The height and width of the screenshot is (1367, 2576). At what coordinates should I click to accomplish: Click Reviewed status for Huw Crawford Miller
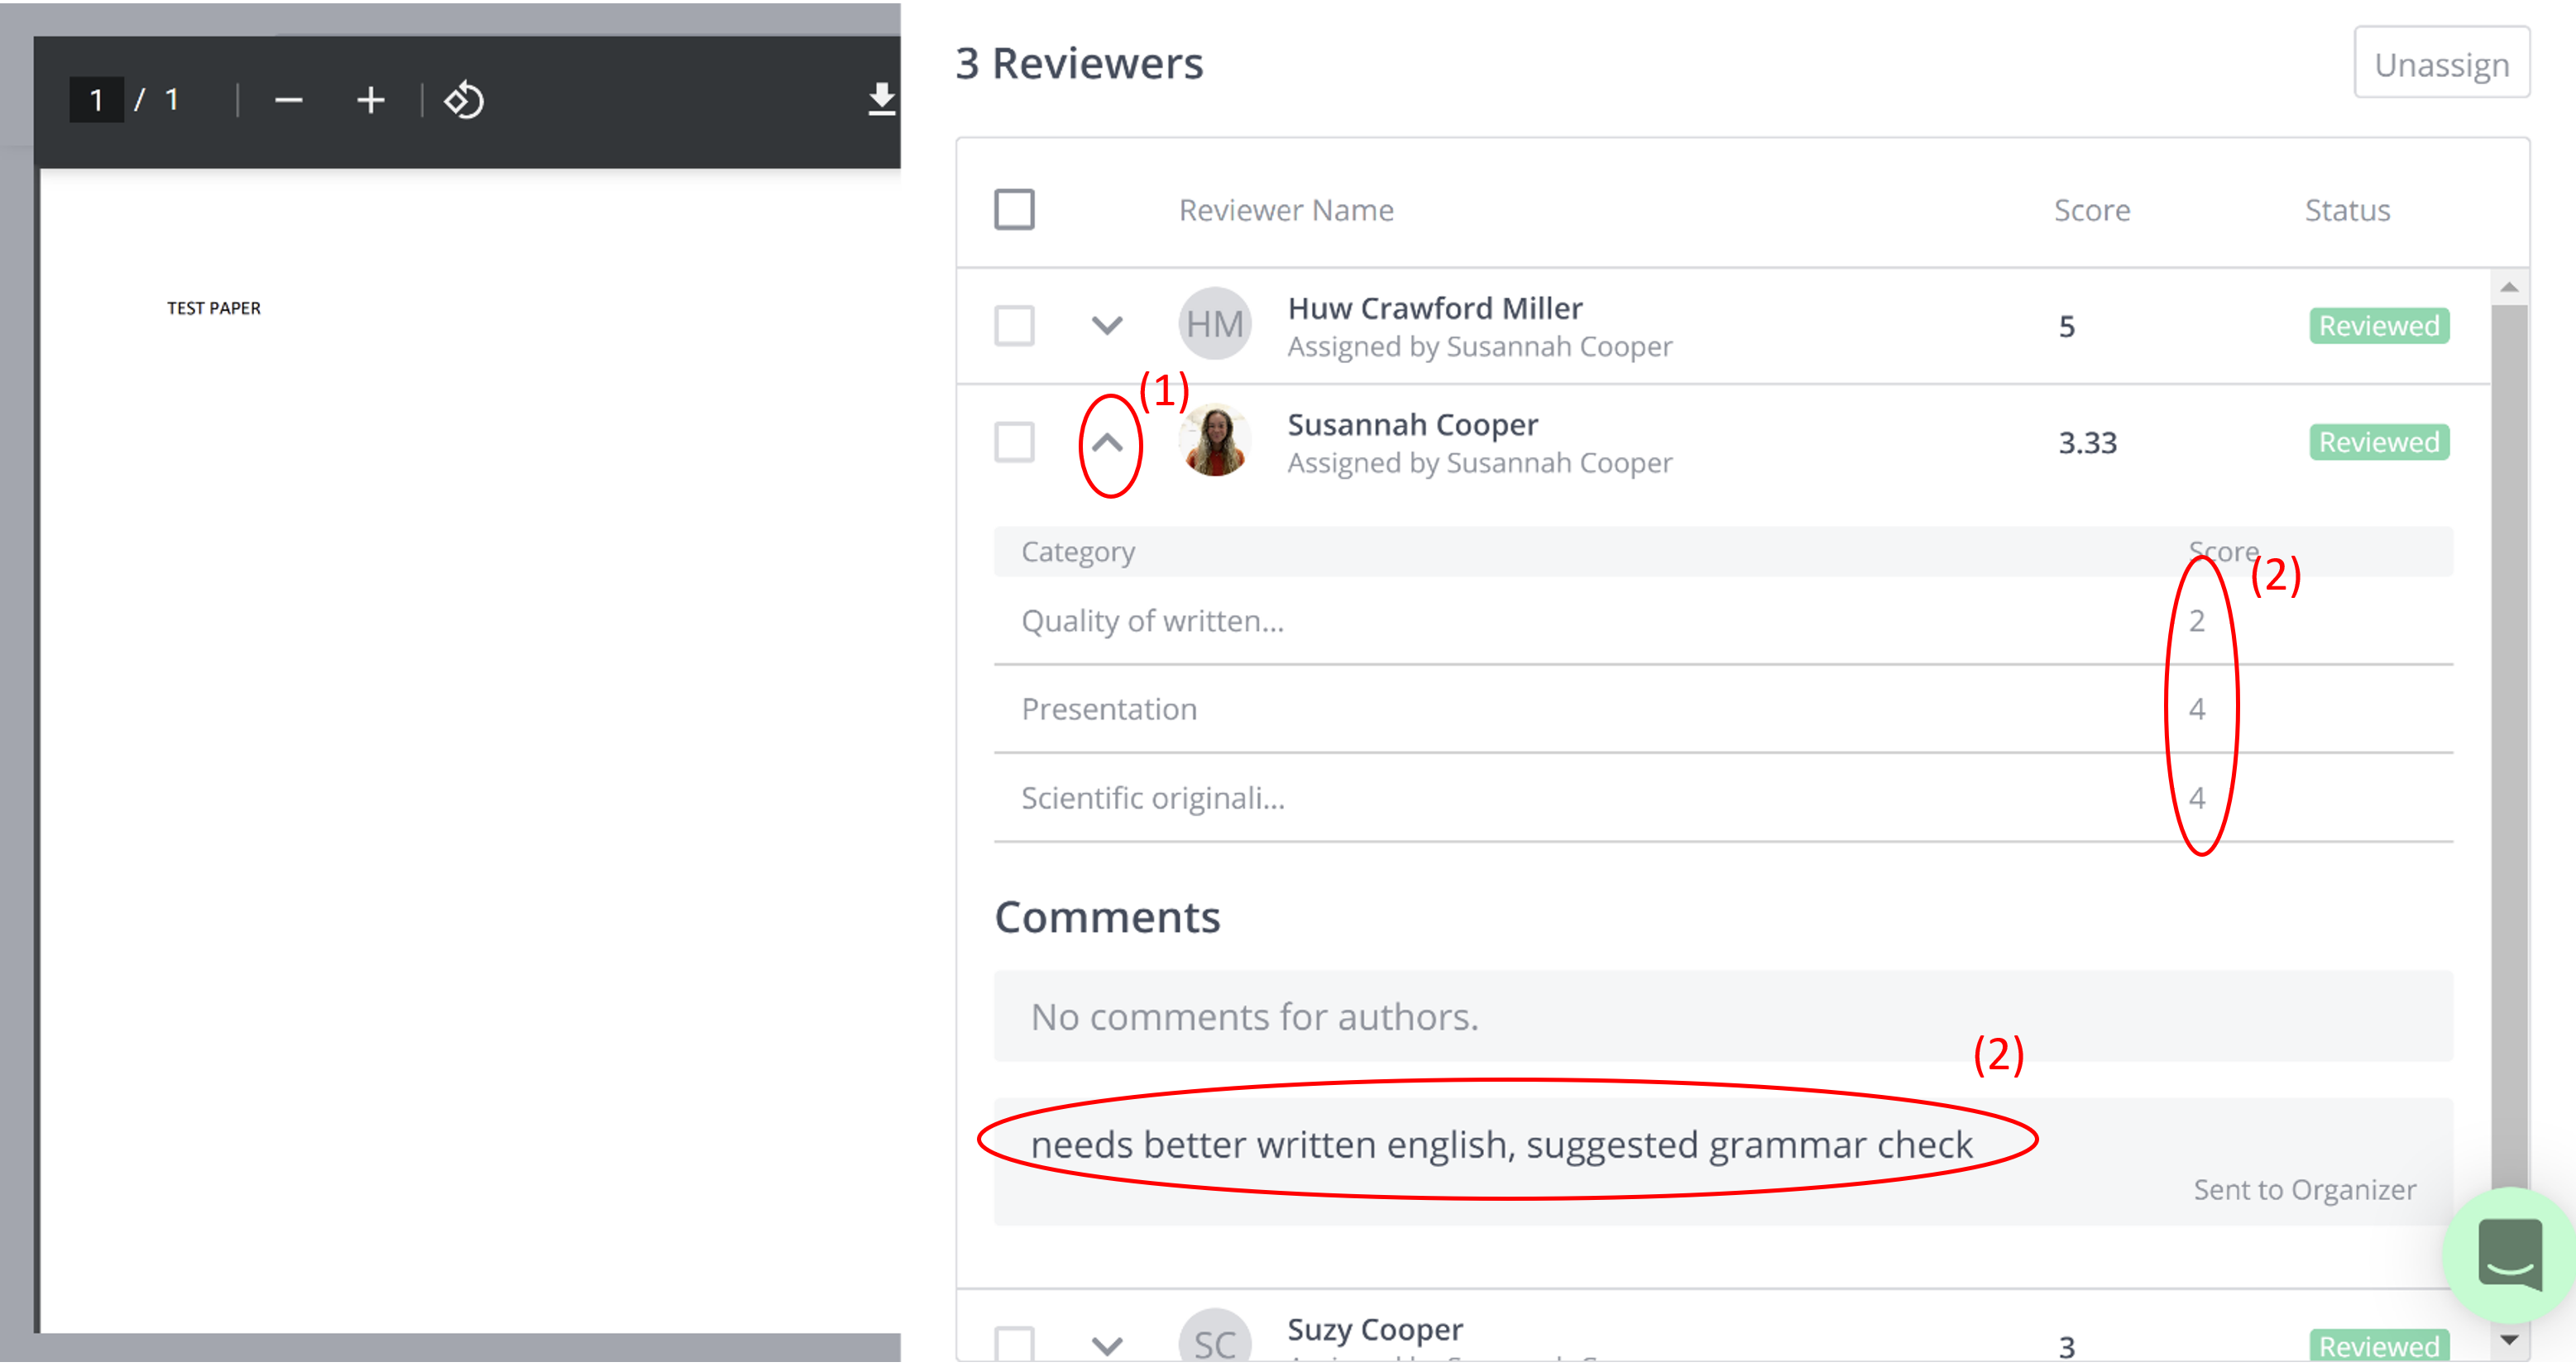[x=2379, y=326]
